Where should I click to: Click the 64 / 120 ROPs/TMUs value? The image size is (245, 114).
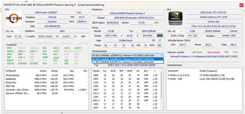coord(192,36)
